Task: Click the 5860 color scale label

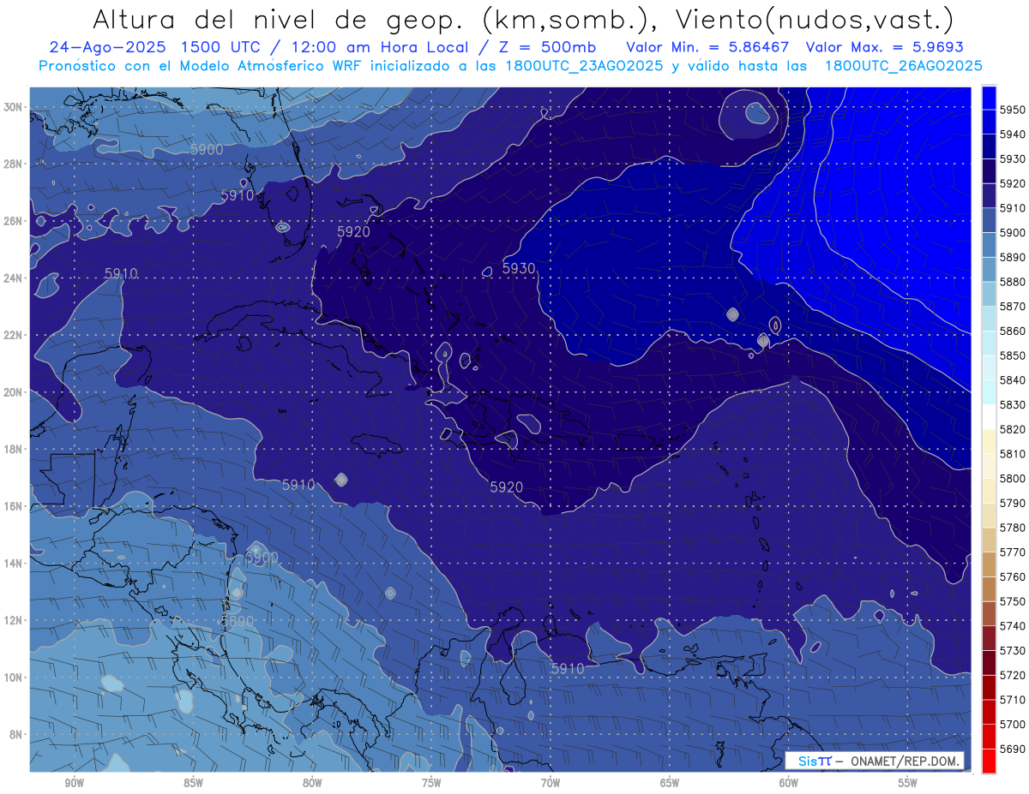Action: point(1012,331)
